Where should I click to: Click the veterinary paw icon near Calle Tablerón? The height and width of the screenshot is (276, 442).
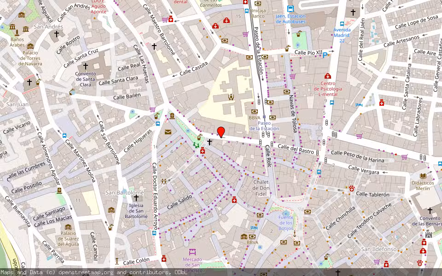tap(352, 189)
